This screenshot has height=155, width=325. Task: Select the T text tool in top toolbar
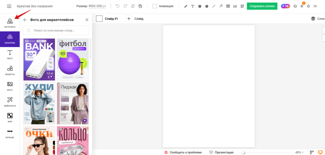coord(193,6)
